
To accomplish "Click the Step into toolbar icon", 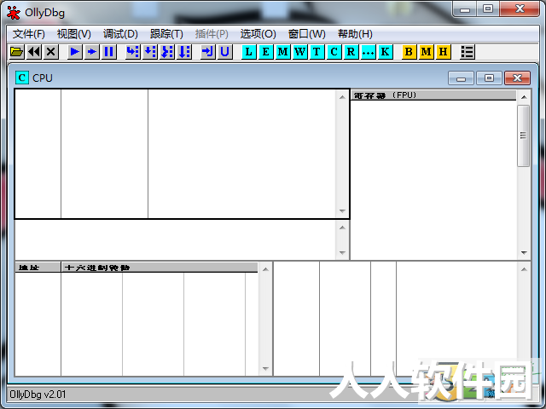I will coord(133,52).
